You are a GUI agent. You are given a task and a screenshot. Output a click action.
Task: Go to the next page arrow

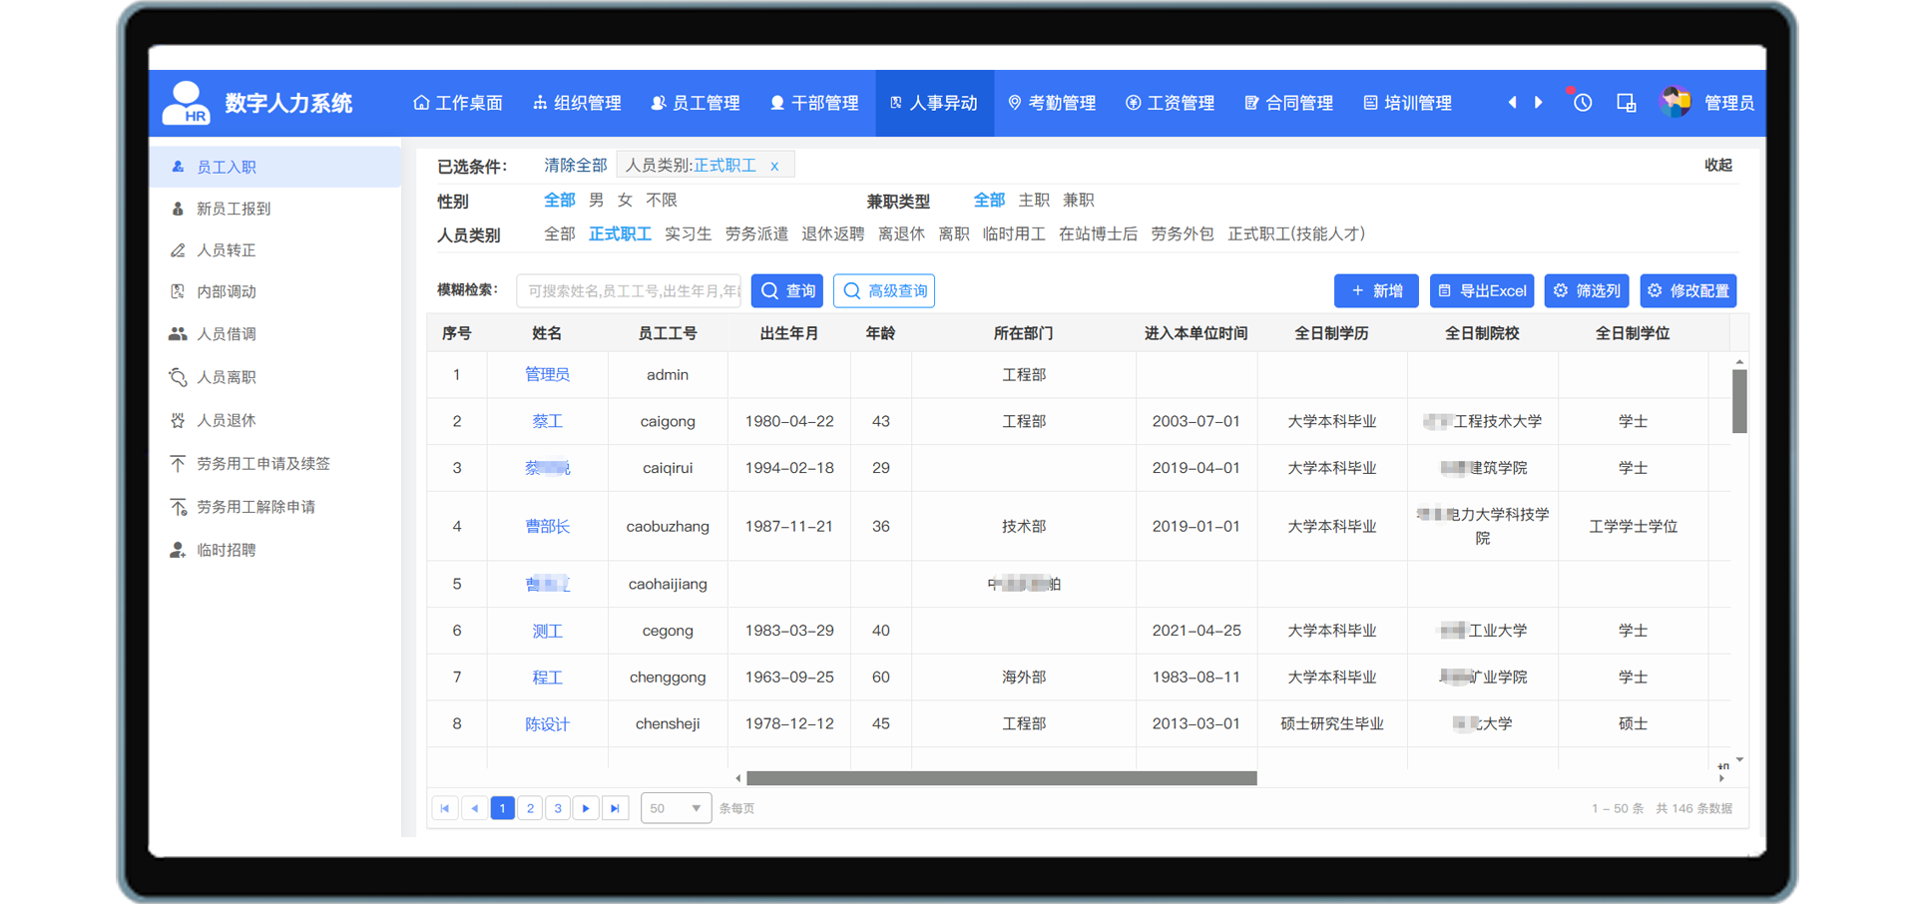coord(586,808)
